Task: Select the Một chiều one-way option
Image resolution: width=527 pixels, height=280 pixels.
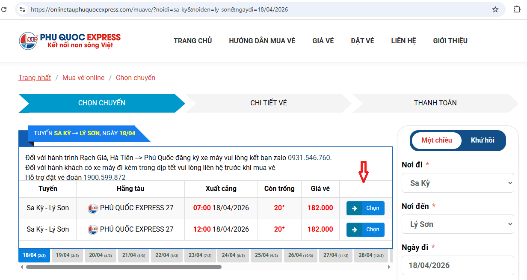Action: pyautogui.click(x=436, y=140)
